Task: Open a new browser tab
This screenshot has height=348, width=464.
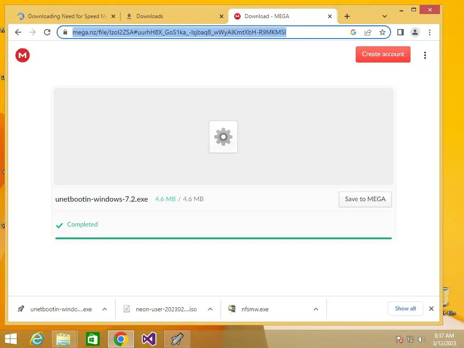Action: click(347, 16)
